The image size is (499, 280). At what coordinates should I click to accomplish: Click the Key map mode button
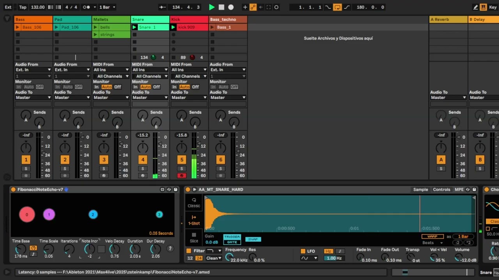point(493,7)
